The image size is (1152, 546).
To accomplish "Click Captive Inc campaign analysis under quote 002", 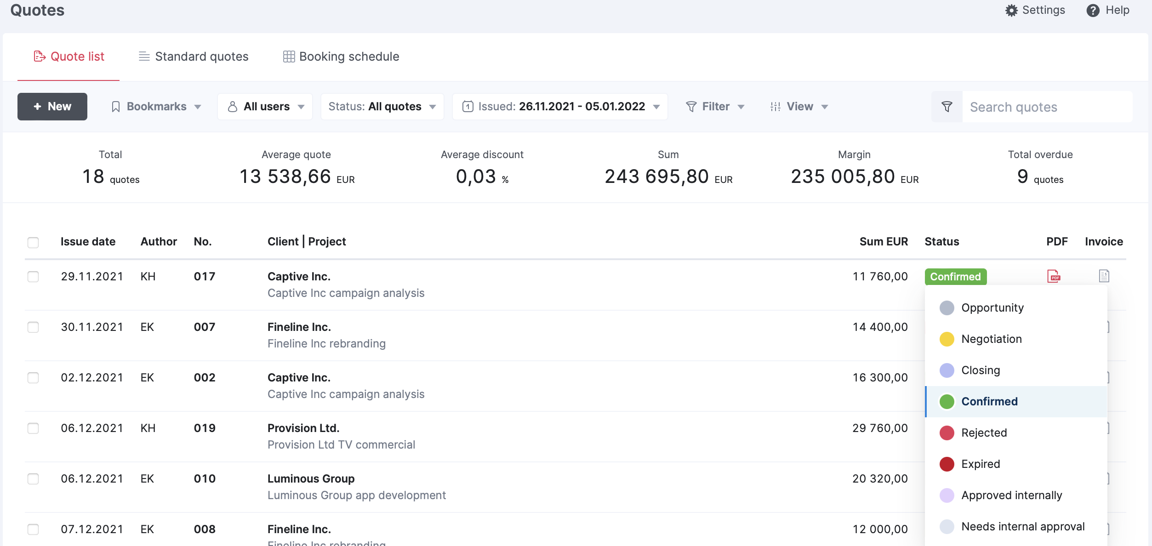I will (346, 394).
